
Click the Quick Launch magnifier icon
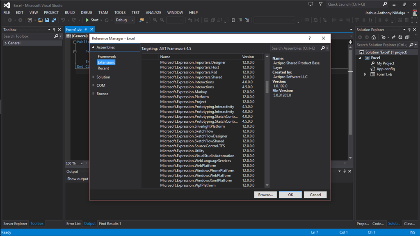385,4
